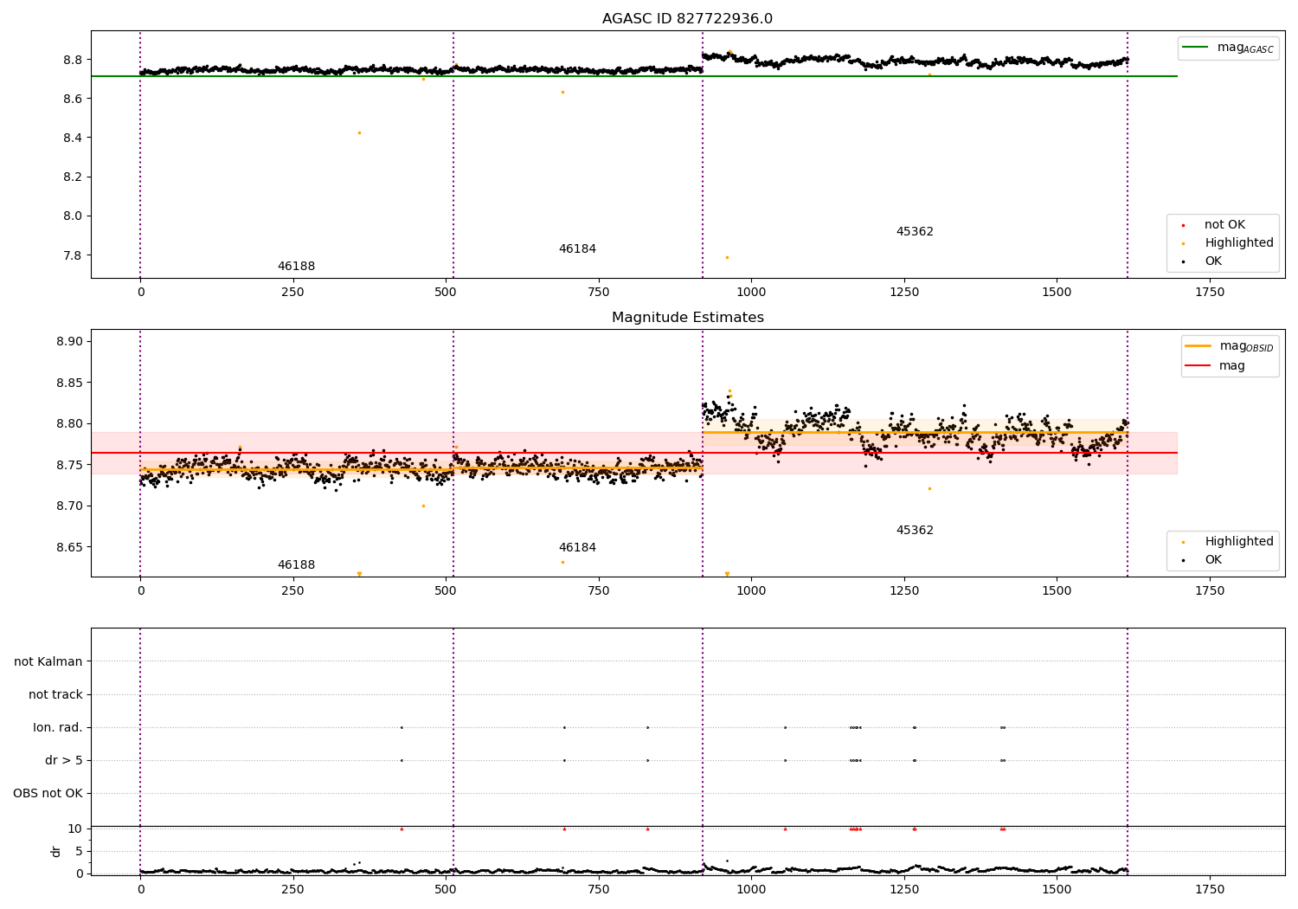Click the 'dr > 5' axis label

64,760
